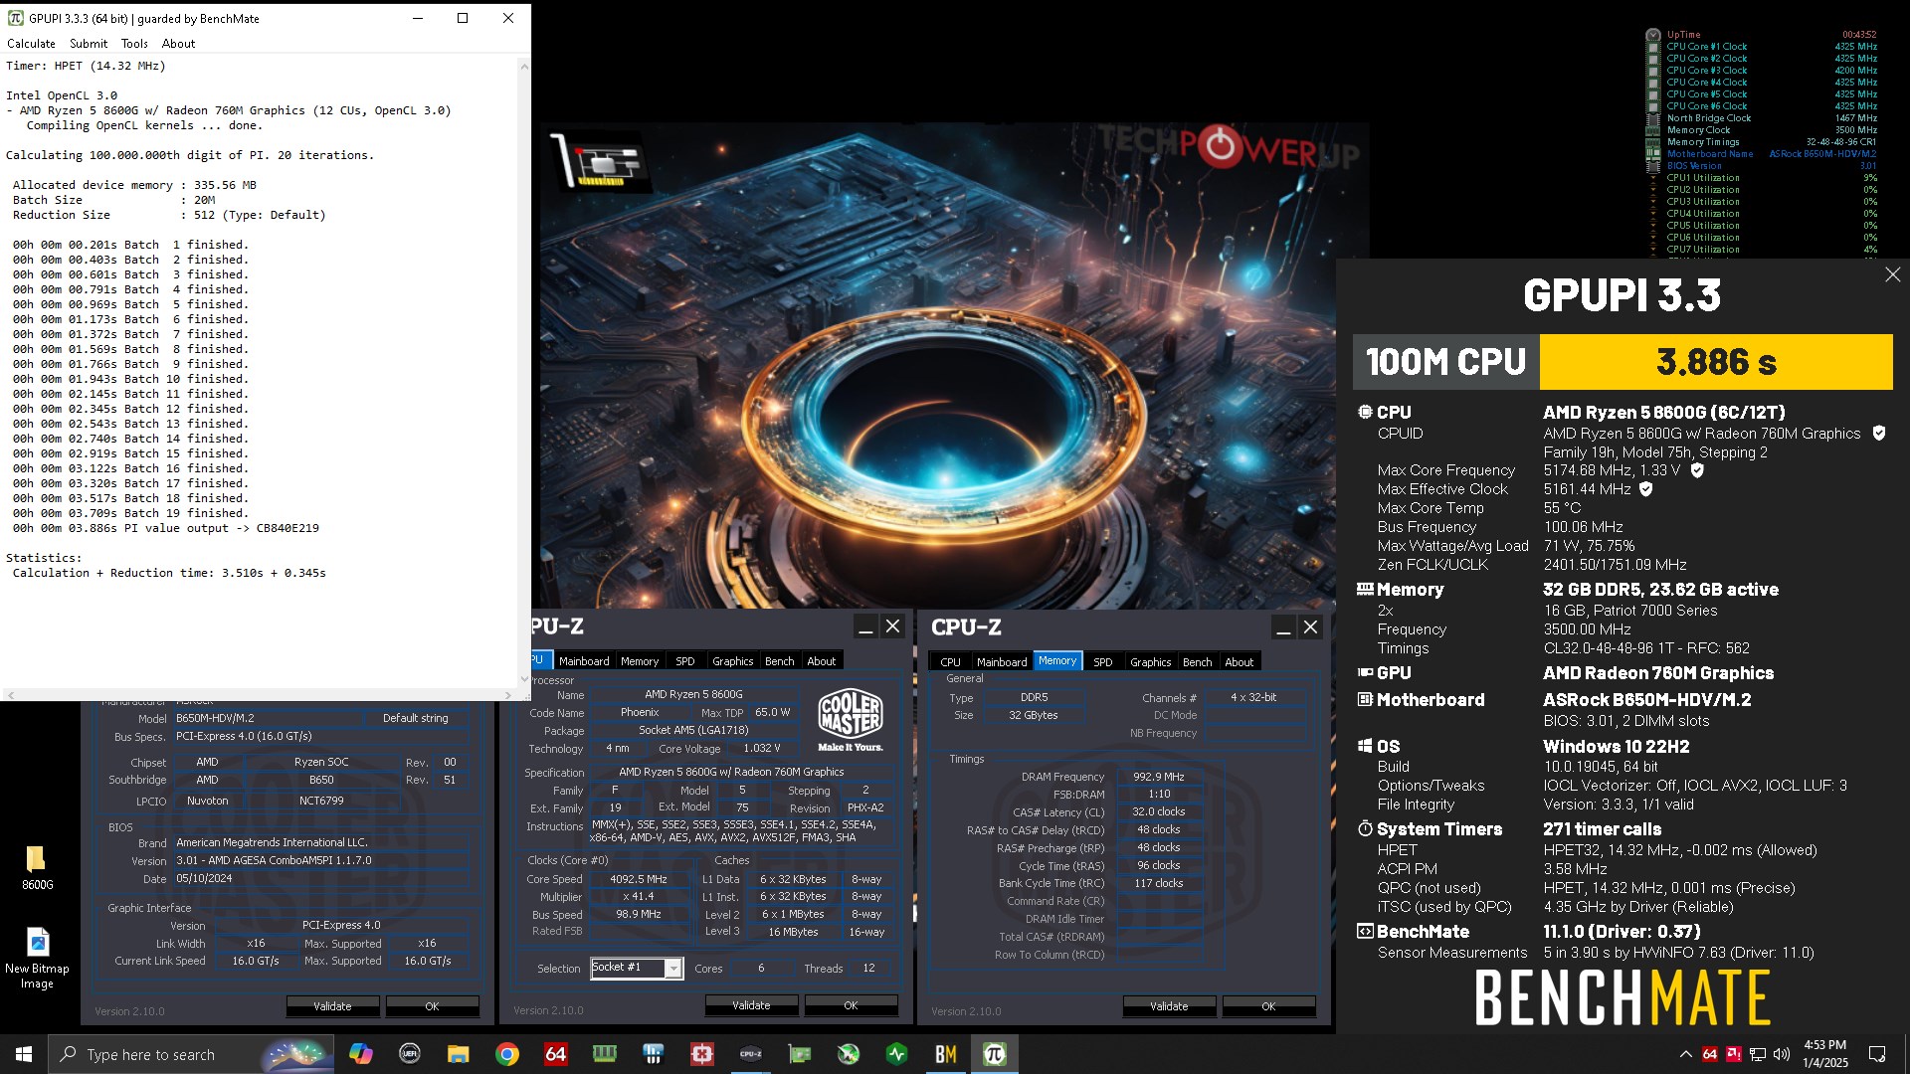Click the OS Windows logo icon in BenchMate panel
This screenshot has width=1910, height=1074.
coord(1365,747)
